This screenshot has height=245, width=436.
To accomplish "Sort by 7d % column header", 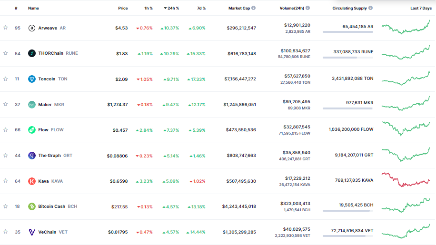I will (x=201, y=9).
